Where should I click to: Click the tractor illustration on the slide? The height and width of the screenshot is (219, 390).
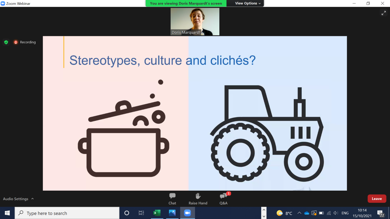pyautogui.click(x=267, y=134)
